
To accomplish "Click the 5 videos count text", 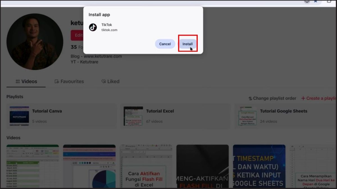I will pos(39,122).
